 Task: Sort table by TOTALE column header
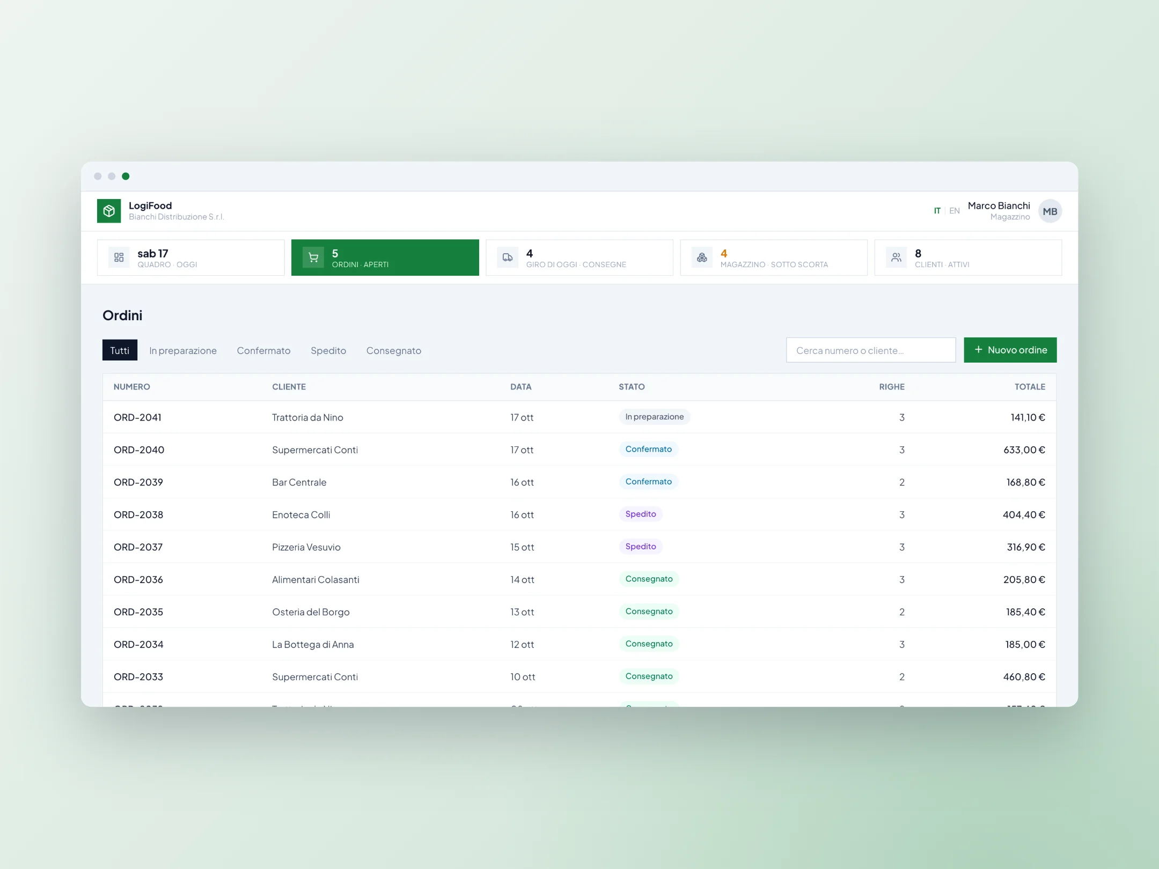[x=1030, y=387]
